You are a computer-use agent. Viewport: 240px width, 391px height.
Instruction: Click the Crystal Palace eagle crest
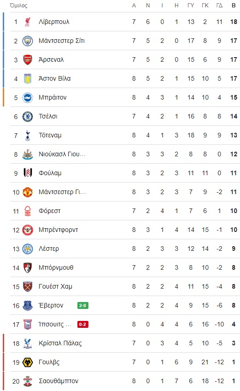pos(28,344)
